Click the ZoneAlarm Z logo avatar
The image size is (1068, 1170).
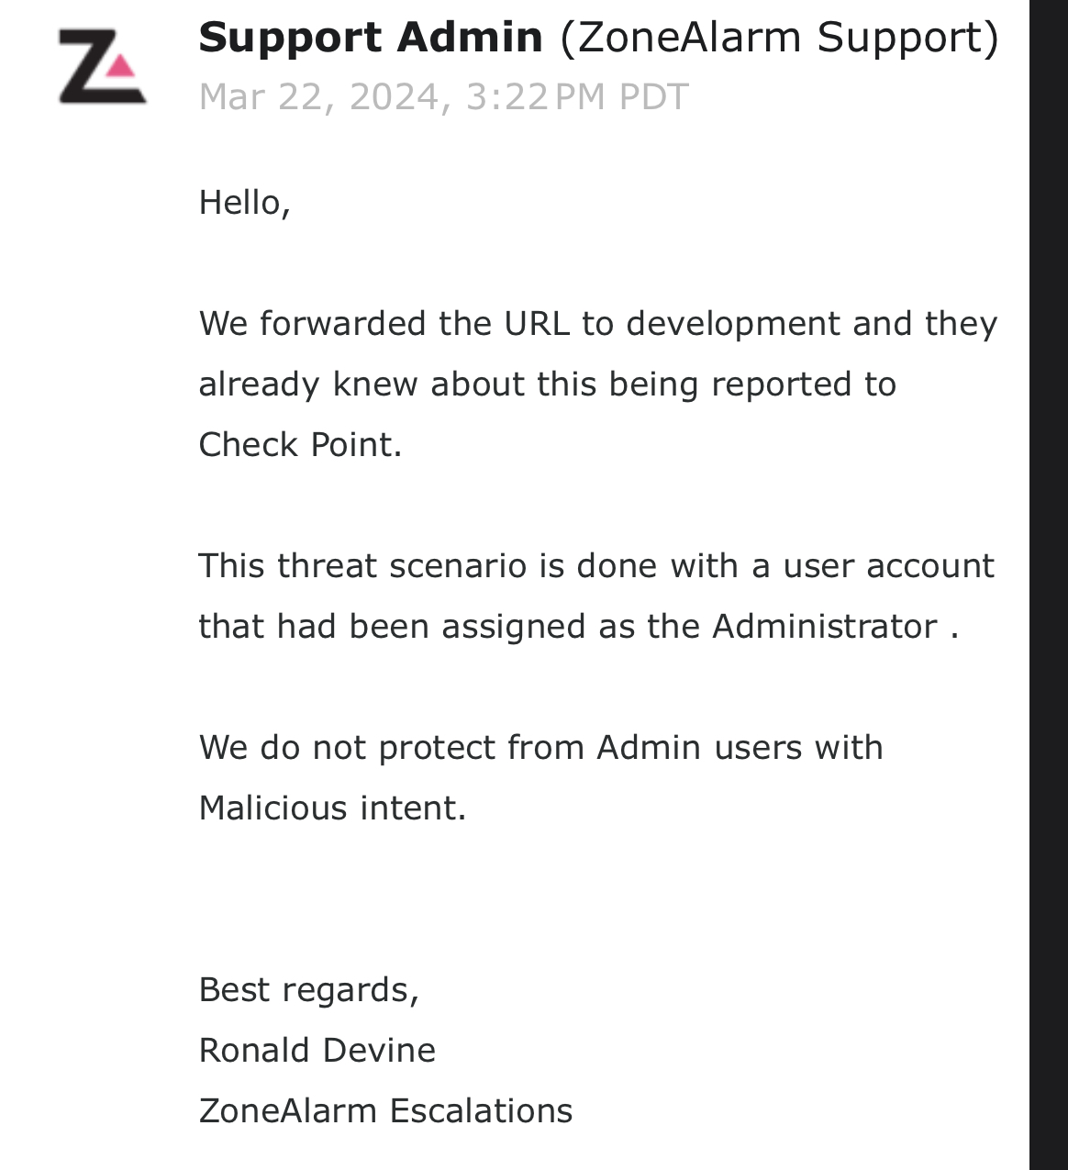(102, 66)
